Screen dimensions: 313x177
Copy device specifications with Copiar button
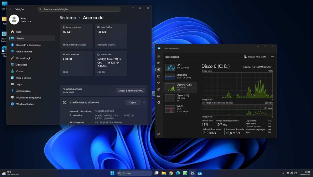pos(133,103)
